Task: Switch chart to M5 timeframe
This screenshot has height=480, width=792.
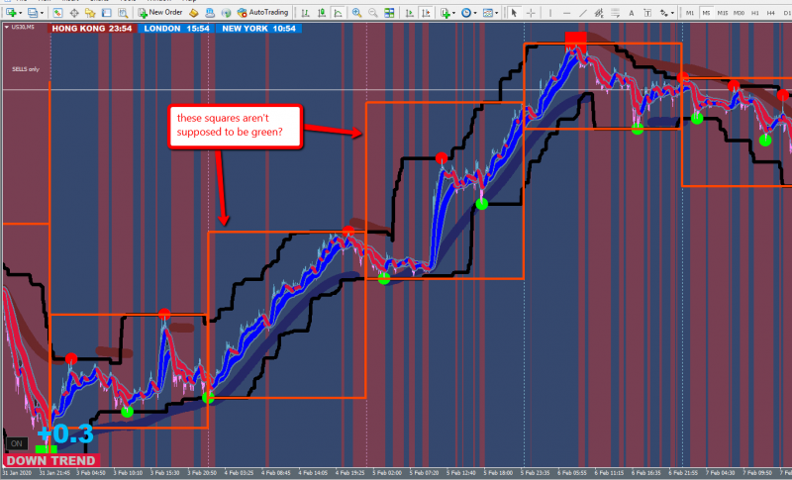Action: 706,13
